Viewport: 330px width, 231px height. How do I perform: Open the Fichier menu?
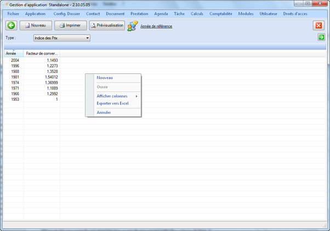click(x=13, y=13)
